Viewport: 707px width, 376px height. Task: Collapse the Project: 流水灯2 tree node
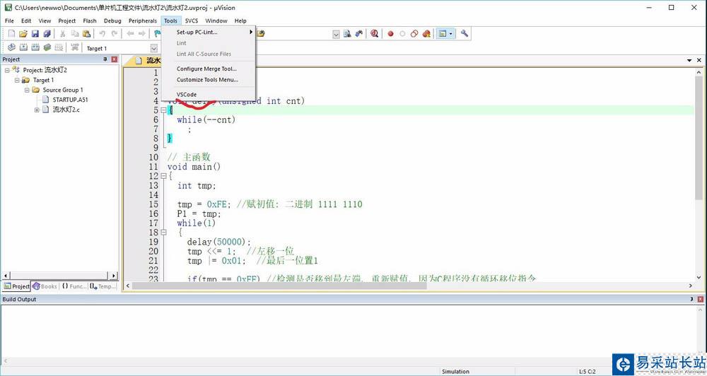(7, 70)
